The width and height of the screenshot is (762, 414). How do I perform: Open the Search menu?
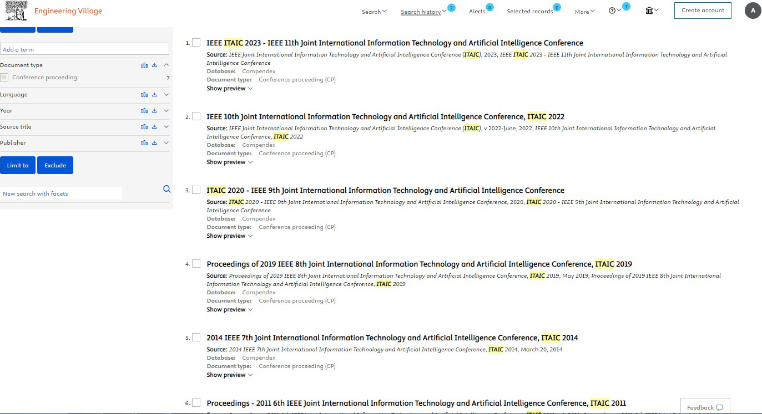[x=374, y=12]
